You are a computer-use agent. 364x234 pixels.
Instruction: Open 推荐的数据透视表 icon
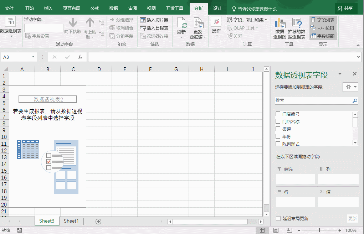point(297,24)
